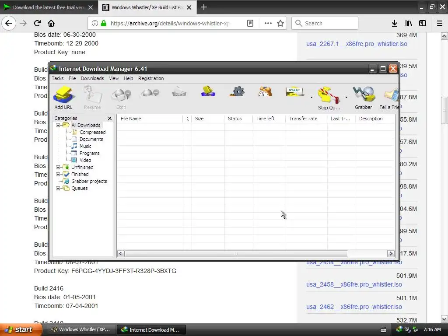Sort by Size column header
This screenshot has height=336, width=448.
(x=208, y=119)
